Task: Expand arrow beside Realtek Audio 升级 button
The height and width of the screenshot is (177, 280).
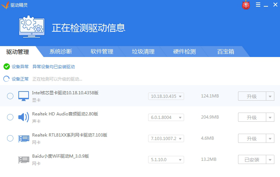Action: point(270,117)
